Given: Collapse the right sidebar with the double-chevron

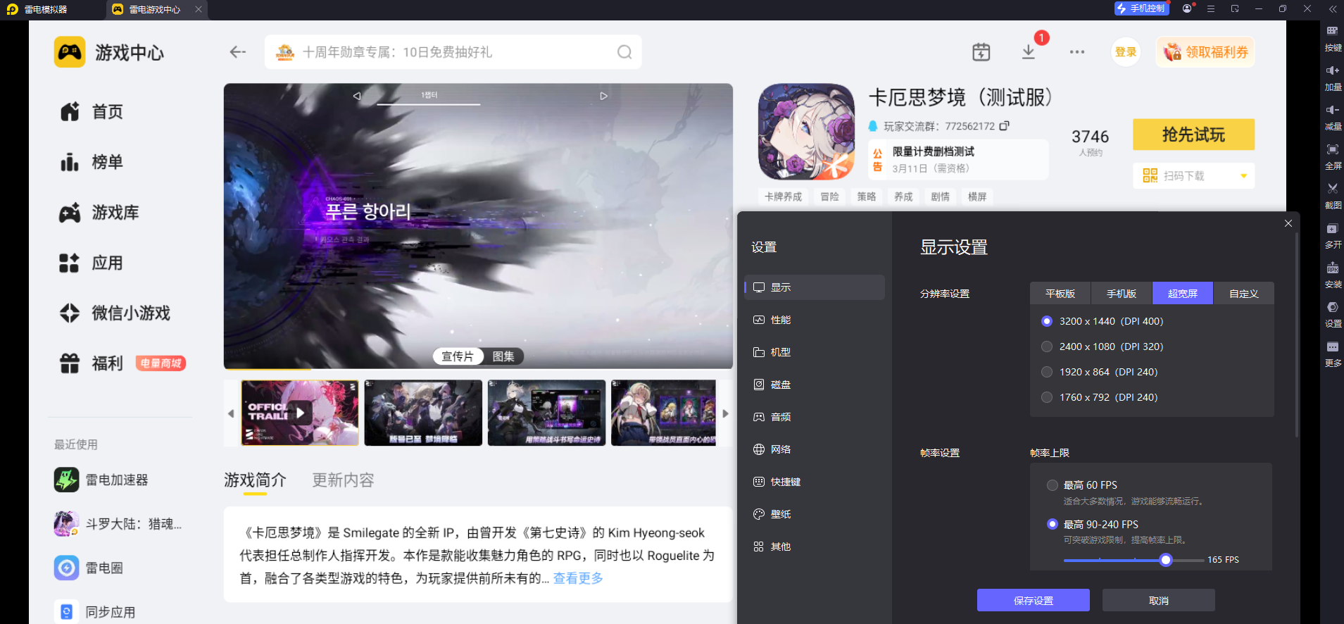Looking at the screenshot, I should [x=1333, y=9].
